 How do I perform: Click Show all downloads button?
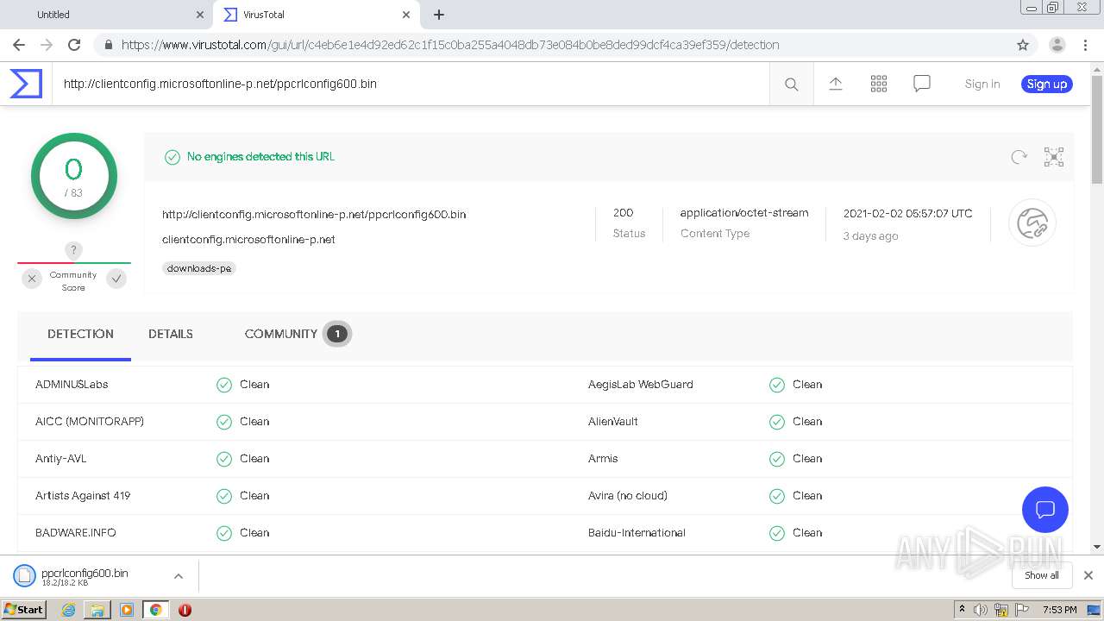click(x=1042, y=575)
